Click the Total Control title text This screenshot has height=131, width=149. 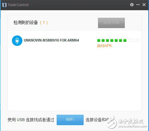coord(18,5)
